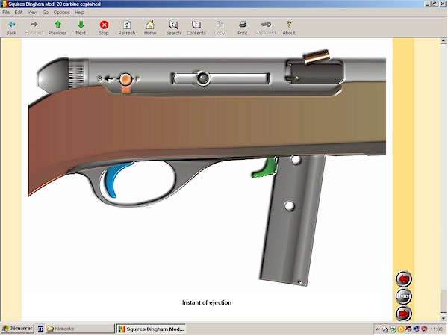The image size is (448, 336).
Task: Go to Next page with green down arrow
Action: pyautogui.click(x=81, y=28)
